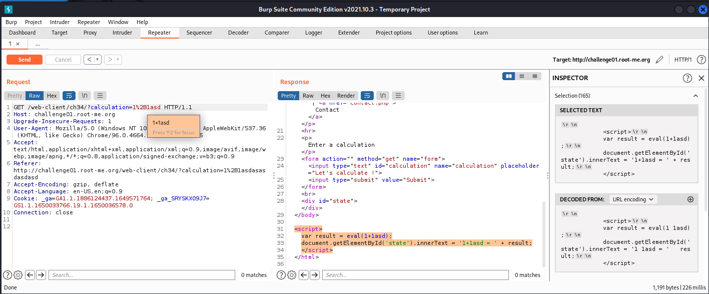Screen dimensions: 709x294
Task: Open Inspector help icon
Action: point(687,78)
